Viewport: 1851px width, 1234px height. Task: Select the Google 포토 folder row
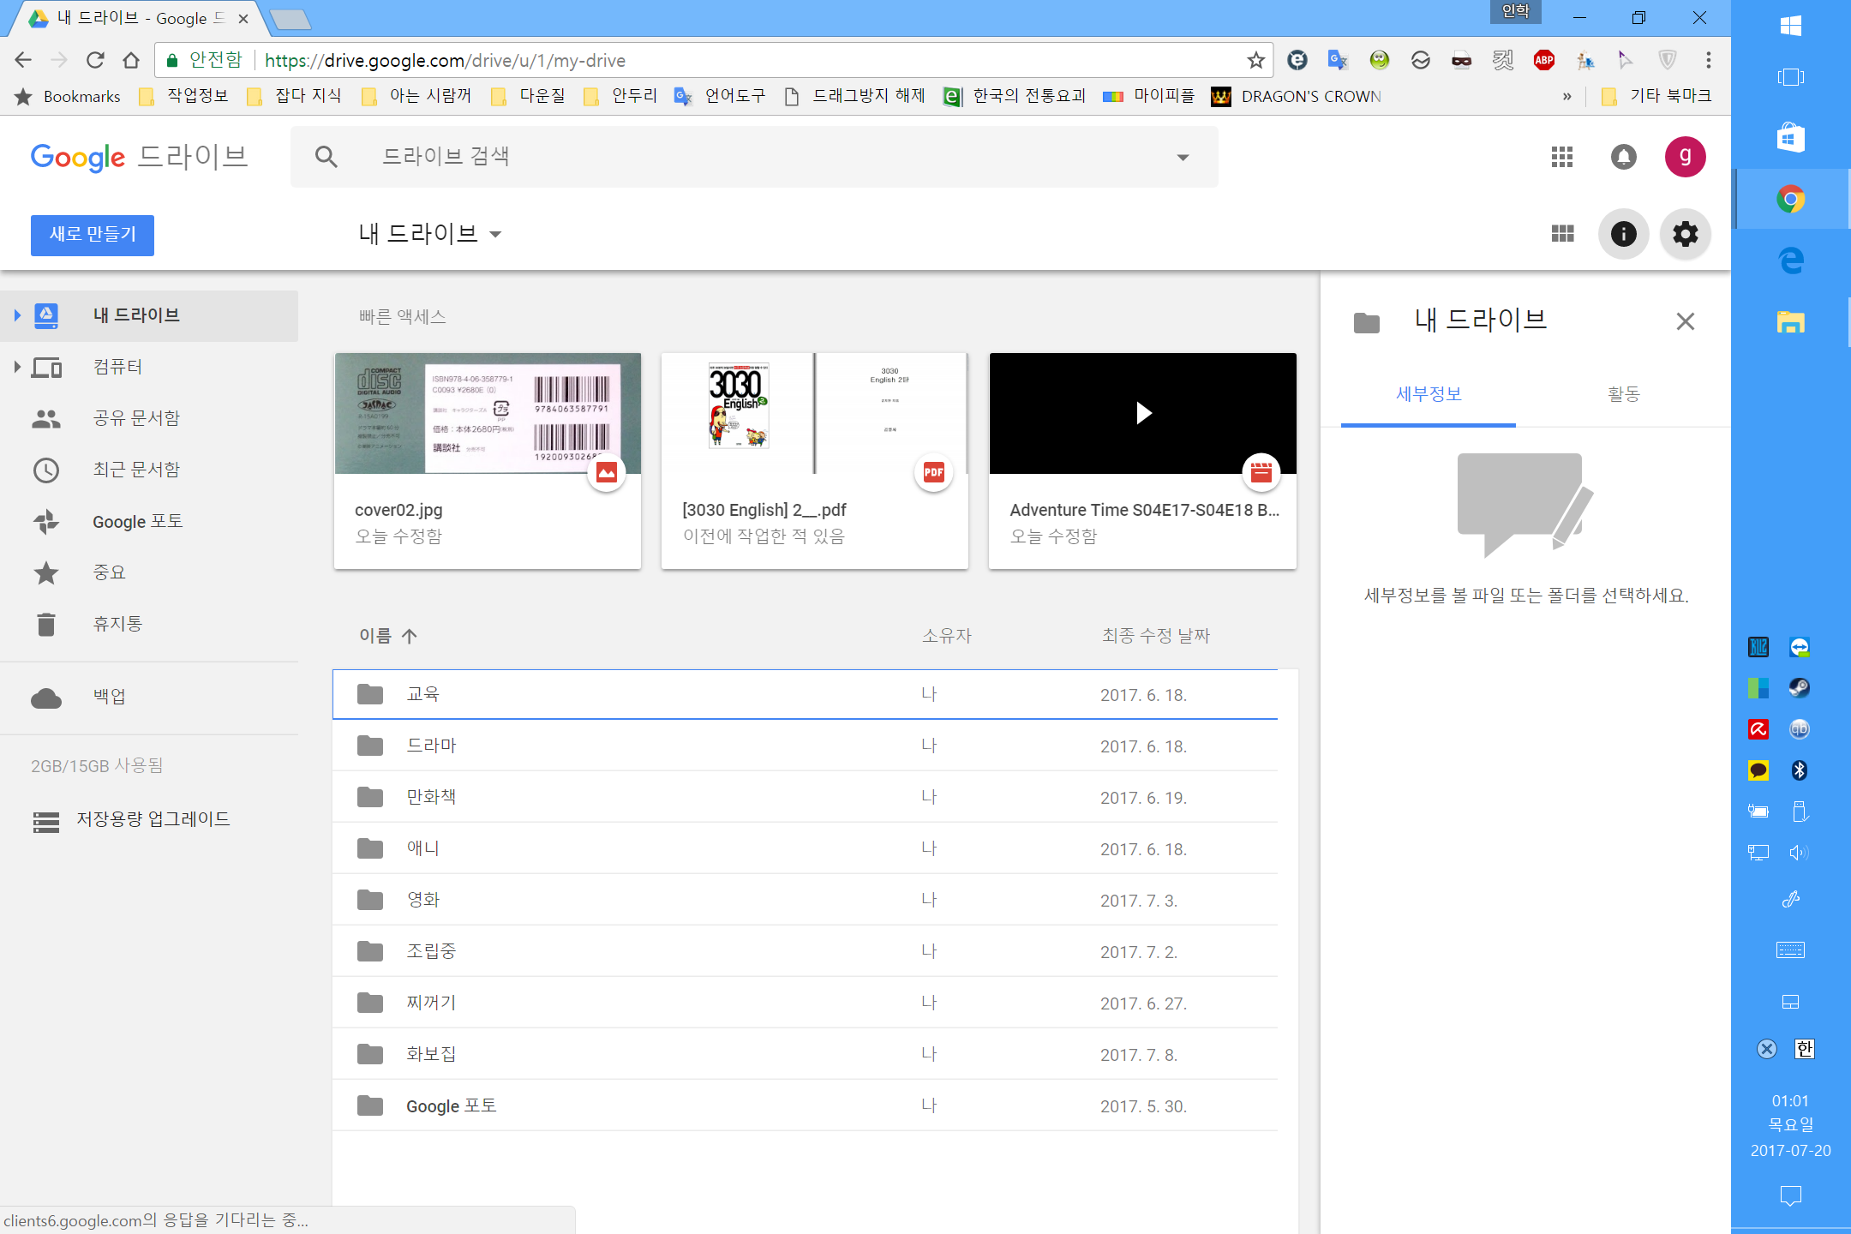tap(805, 1105)
